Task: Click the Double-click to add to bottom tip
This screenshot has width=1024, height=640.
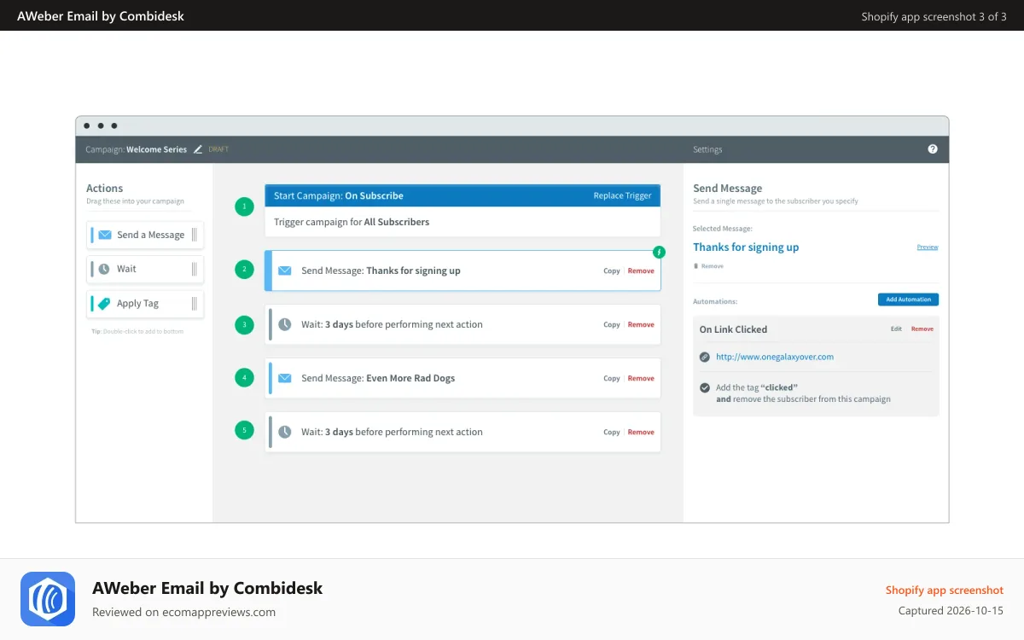Action: 137,331
